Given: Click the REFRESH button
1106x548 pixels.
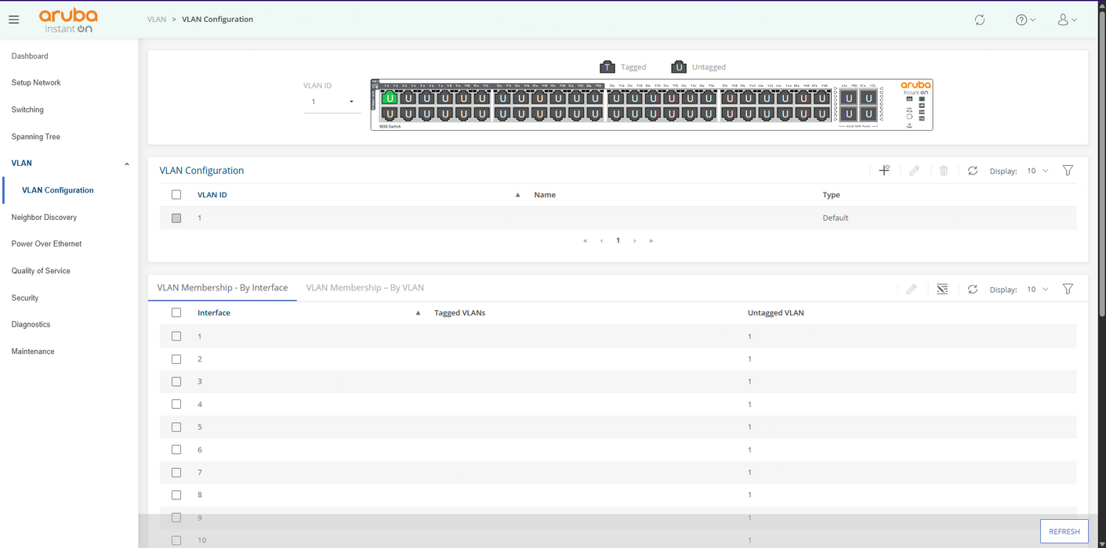Looking at the screenshot, I should [1064, 531].
